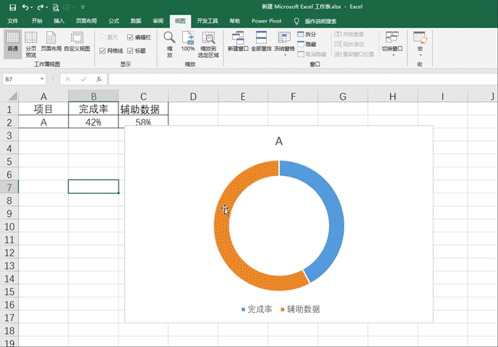Select 页面布局 view icon in workbook views group
Screen dimensions: 498x347
tap(51, 41)
